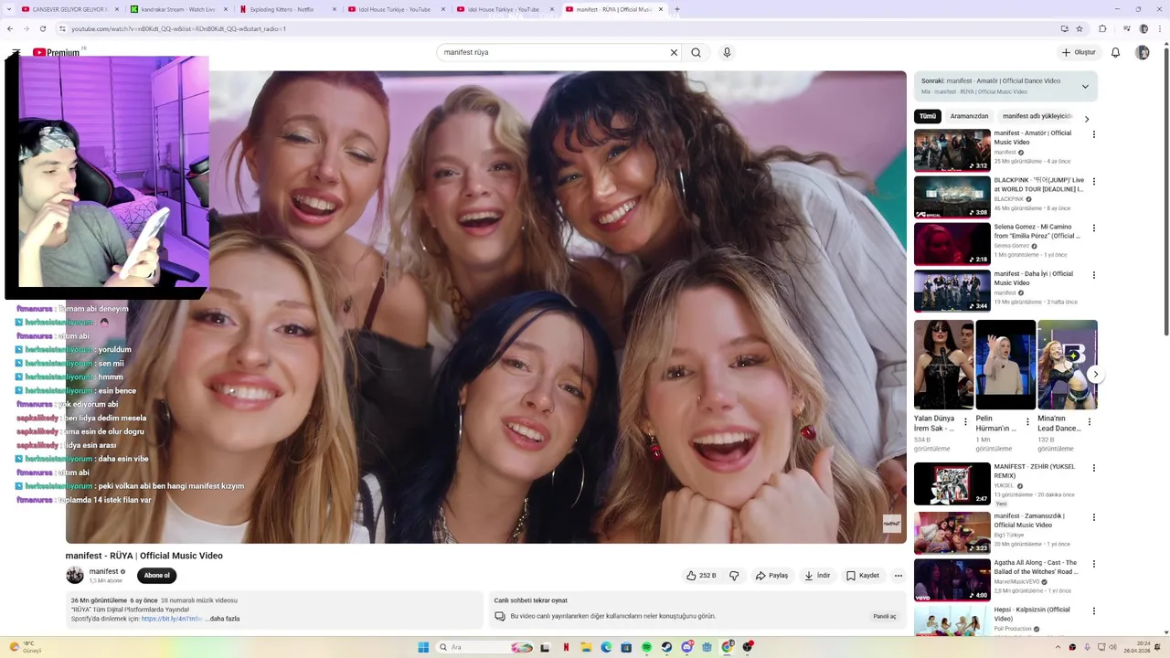Viewport: 1170px width, 658px height.
Task: Open the video's manifest watermark badge
Action: click(891, 524)
